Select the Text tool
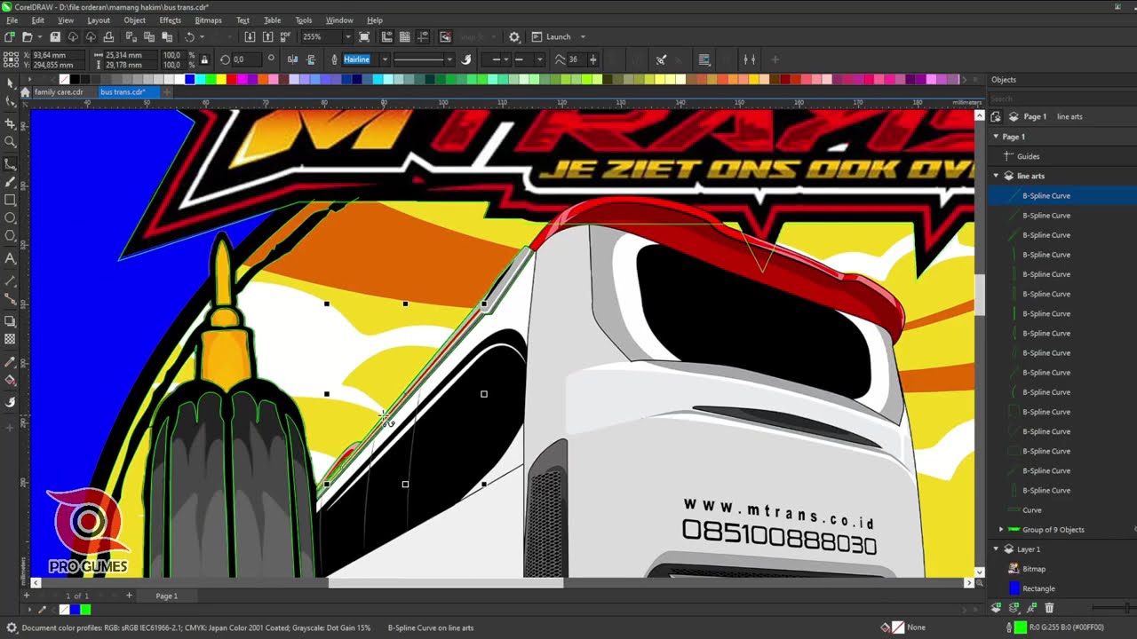This screenshot has height=639, width=1137. point(11,259)
